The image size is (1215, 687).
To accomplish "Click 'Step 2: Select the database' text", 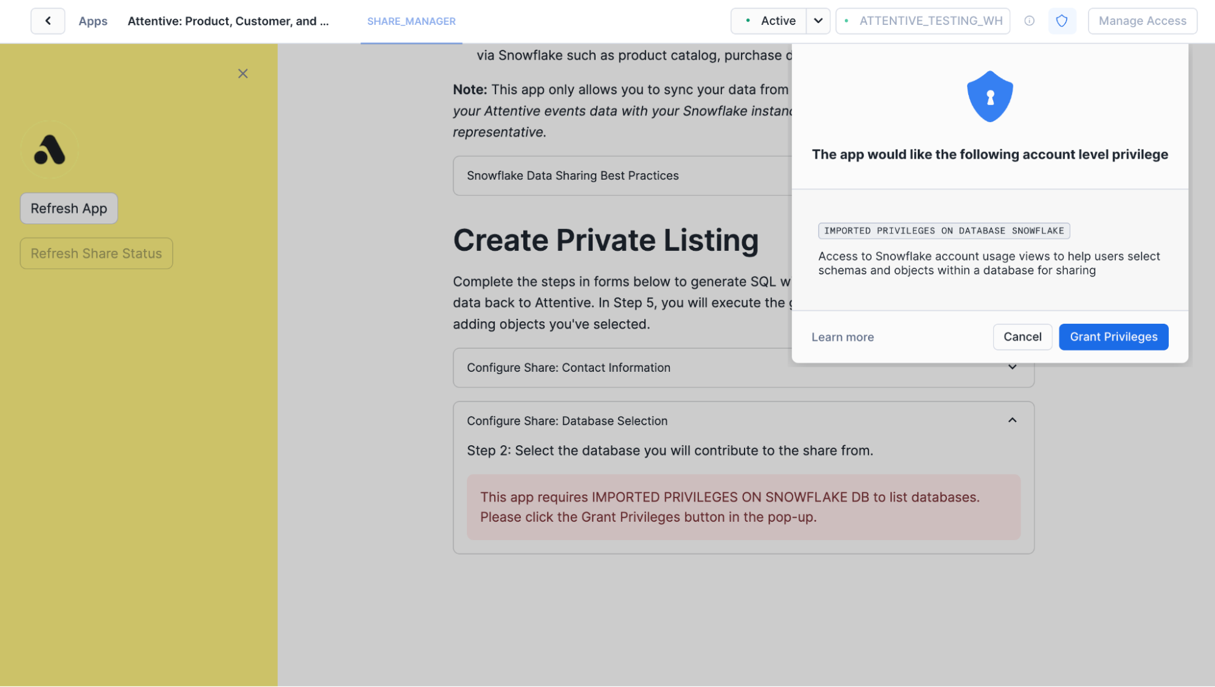I will tap(670, 451).
